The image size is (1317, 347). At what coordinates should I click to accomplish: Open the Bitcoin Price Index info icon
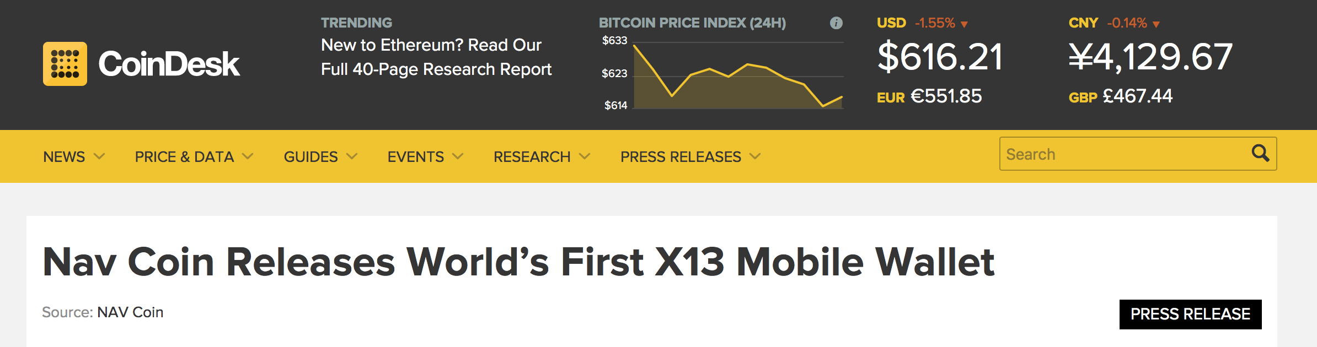tap(836, 23)
